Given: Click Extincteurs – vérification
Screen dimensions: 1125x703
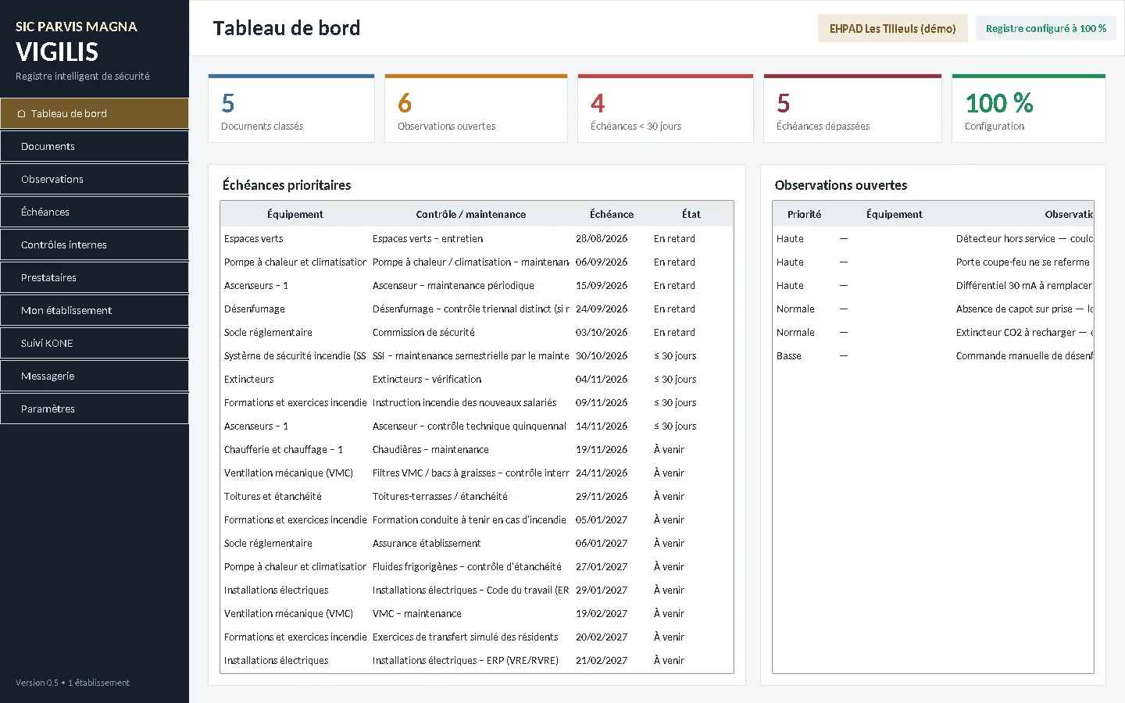Looking at the screenshot, I should tap(427, 379).
